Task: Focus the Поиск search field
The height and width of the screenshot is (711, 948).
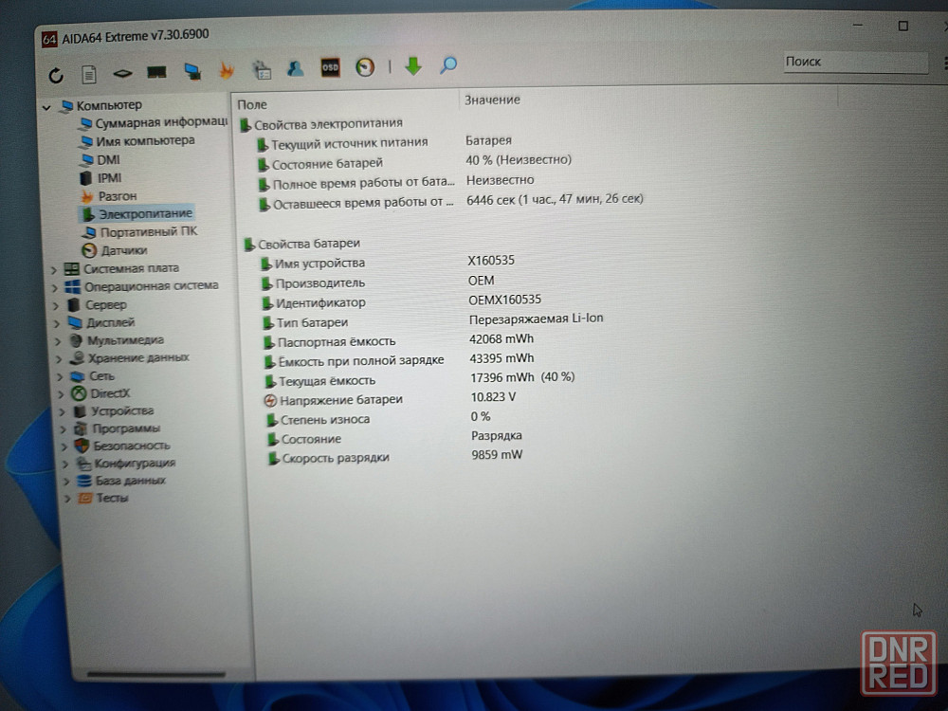Action: [855, 62]
